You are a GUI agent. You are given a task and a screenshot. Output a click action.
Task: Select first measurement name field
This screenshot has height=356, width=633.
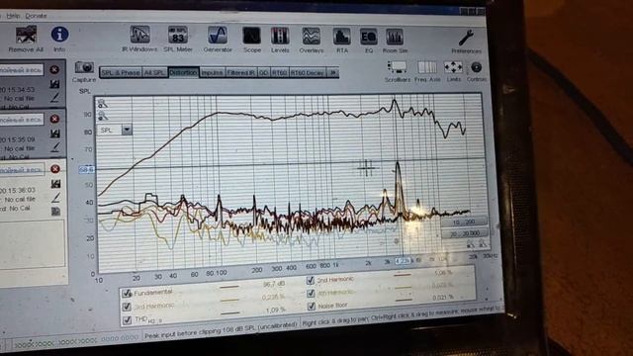click(22, 70)
